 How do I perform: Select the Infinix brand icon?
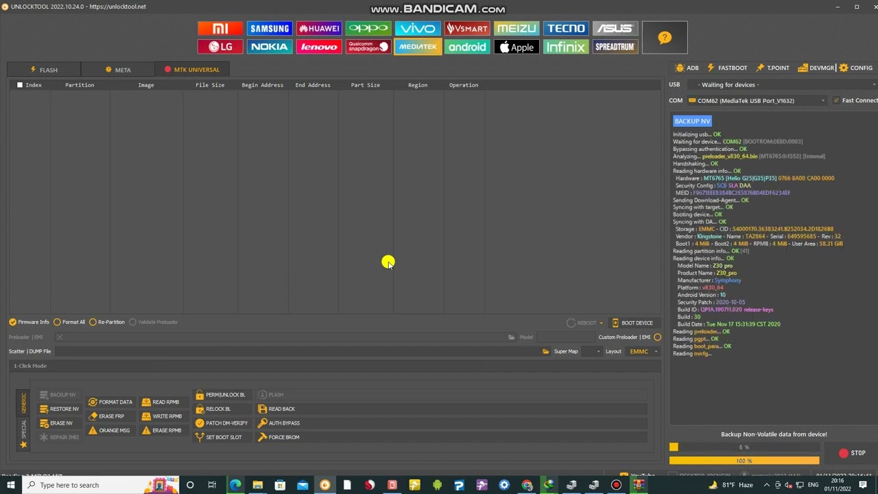(x=566, y=47)
